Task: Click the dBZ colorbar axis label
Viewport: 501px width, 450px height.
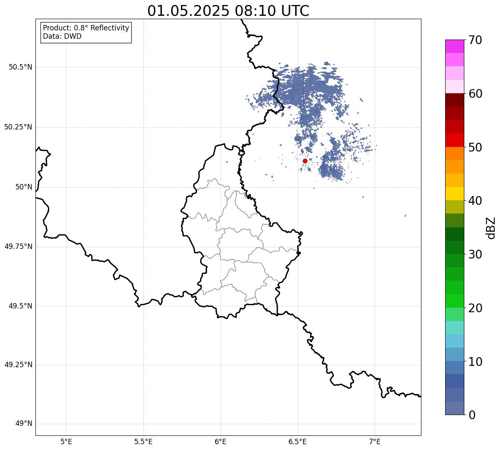Action: [491, 228]
